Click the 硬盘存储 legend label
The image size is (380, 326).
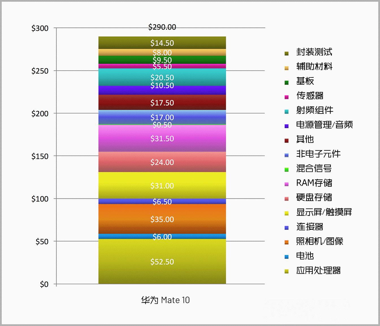(314, 197)
